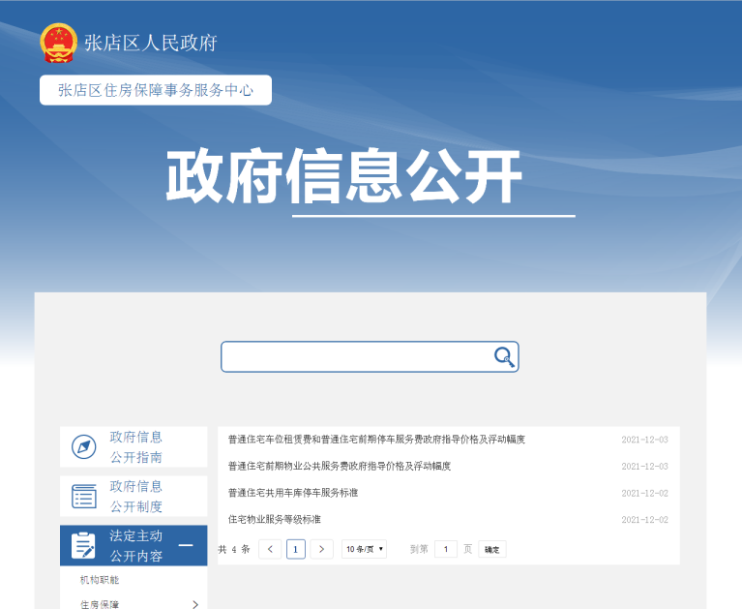Go to previous page with left arrow
Screen dimensions: 742x609
pos(271,549)
